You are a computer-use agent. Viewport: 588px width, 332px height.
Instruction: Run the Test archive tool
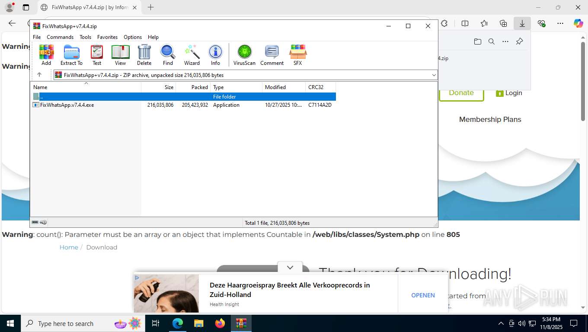click(97, 55)
